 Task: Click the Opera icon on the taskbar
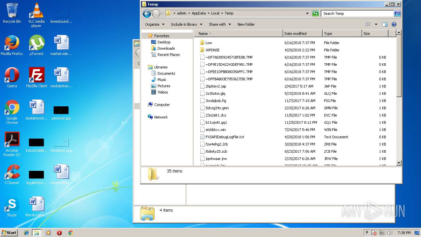[x=59, y=233]
